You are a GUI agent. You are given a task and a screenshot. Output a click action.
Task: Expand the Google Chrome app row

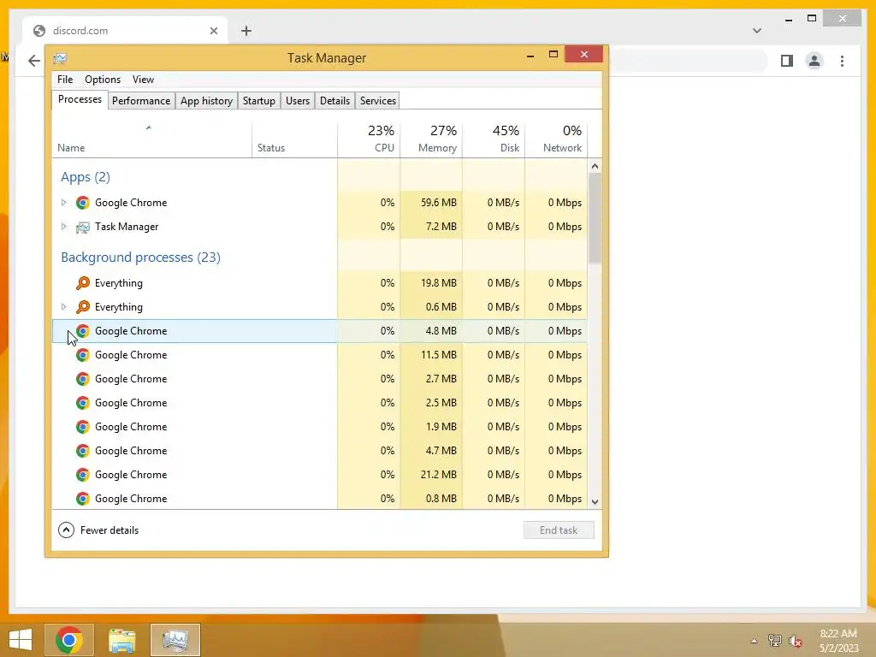coord(63,203)
